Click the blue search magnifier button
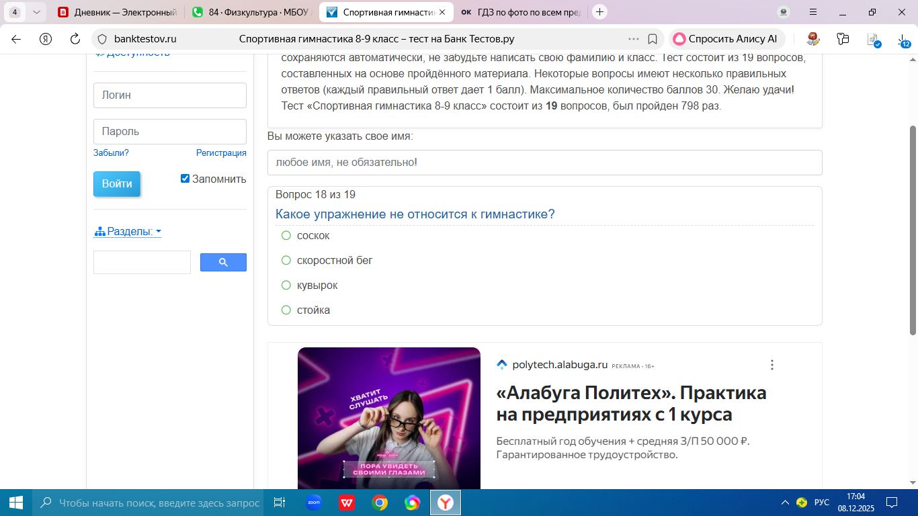Screen dimensions: 918x516 (x=223, y=263)
